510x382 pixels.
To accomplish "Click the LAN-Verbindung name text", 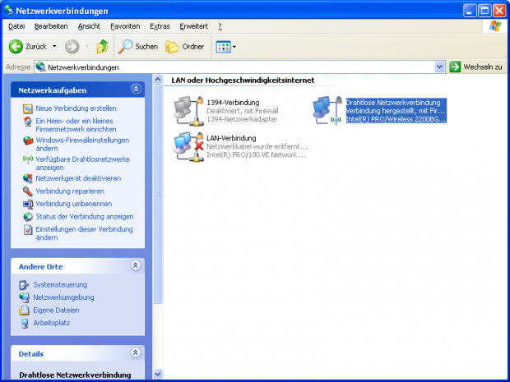I will pyautogui.click(x=231, y=138).
